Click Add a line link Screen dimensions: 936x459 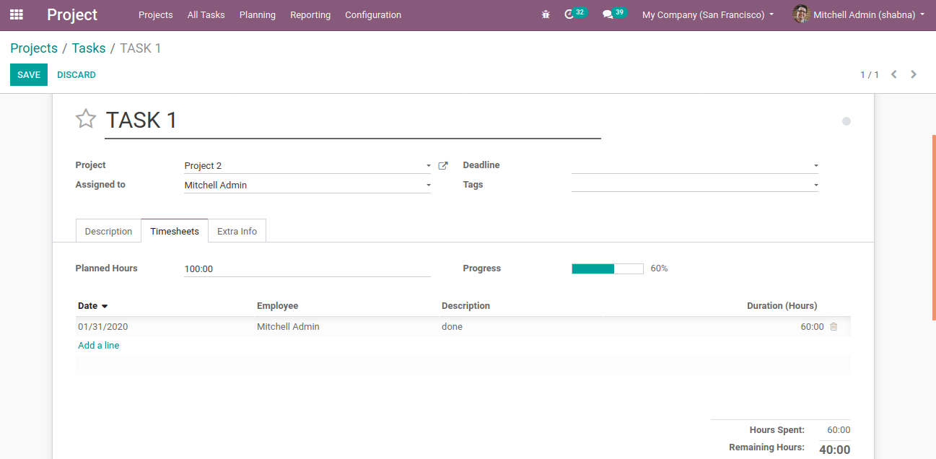click(x=99, y=346)
